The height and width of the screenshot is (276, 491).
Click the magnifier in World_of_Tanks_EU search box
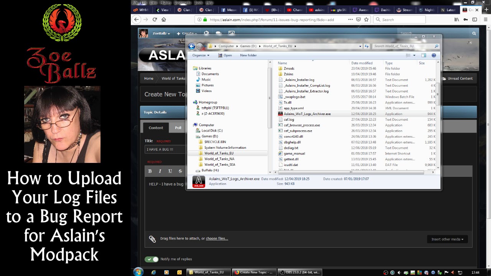click(436, 46)
